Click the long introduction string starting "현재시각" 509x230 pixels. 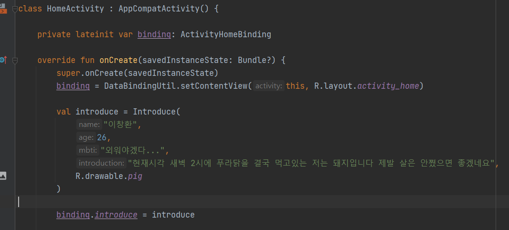pyautogui.click(x=311, y=163)
